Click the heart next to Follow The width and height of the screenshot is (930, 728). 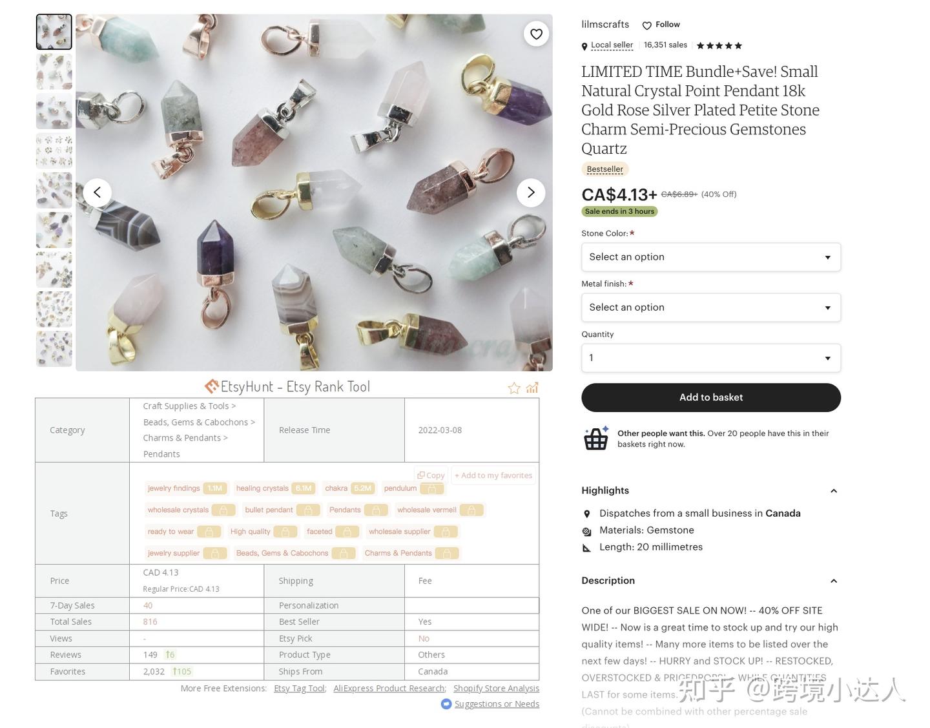coord(646,25)
